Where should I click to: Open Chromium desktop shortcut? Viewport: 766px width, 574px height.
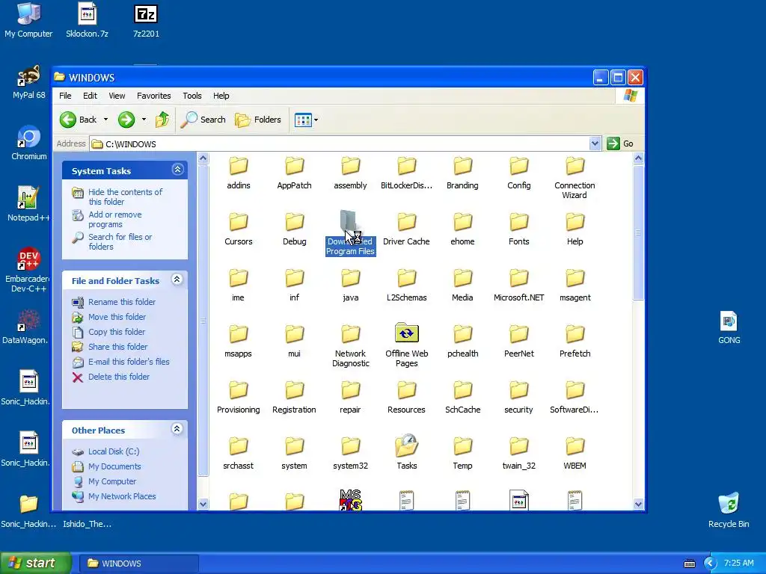[x=29, y=143]
